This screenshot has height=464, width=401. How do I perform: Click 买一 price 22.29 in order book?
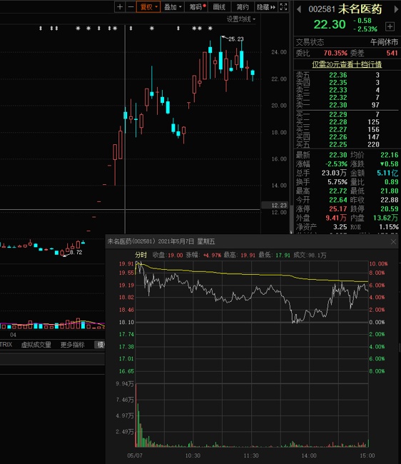point(338,114)
